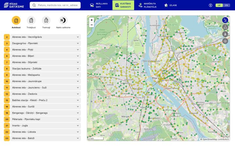Image resolution: width=235 pixels, height=146 pixels.
Task: Click the map zoom in plus button
Action: click(x=92, y=20)
